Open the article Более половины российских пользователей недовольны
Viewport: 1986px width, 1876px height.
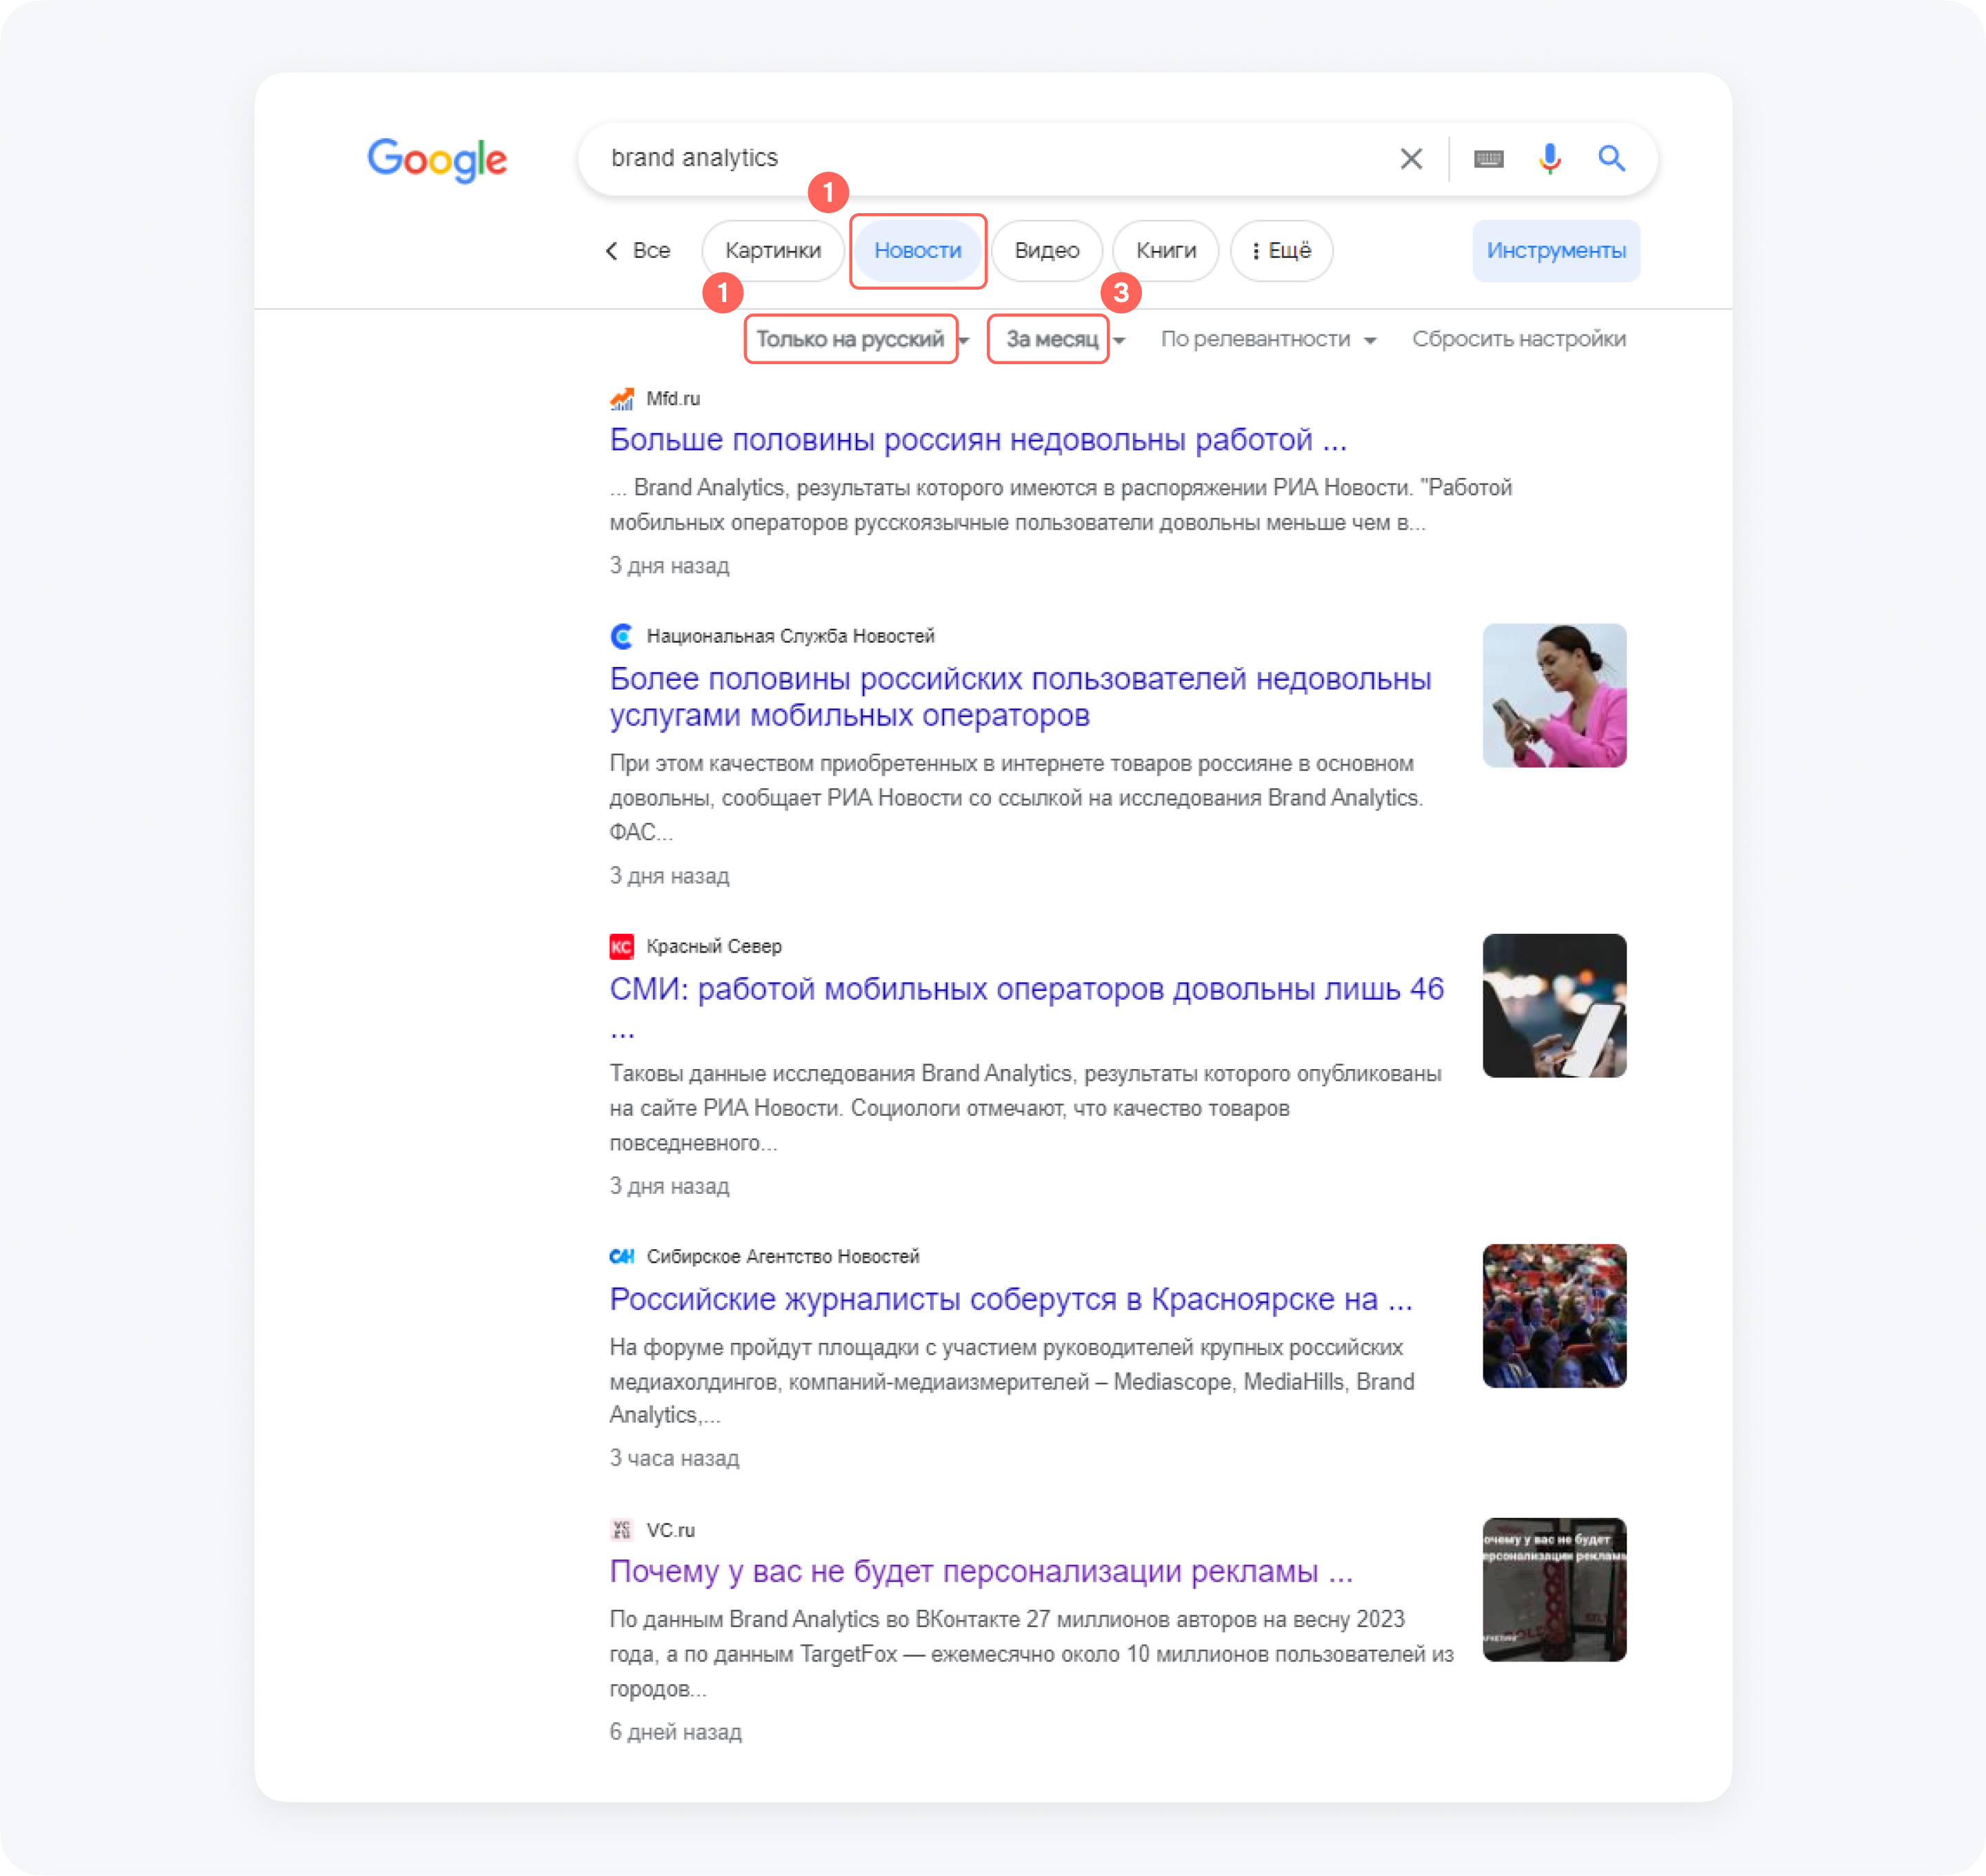coord(1020,697)
